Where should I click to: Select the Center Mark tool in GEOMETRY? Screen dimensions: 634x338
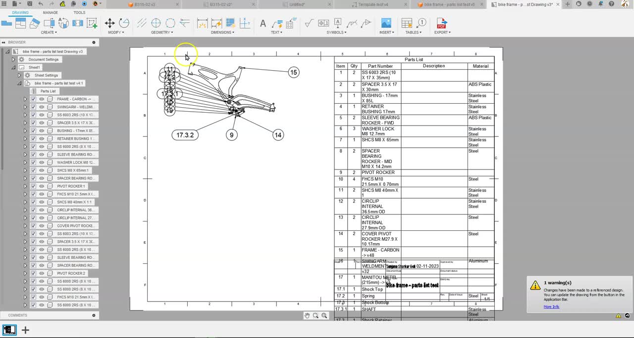[x=156, y=23]
